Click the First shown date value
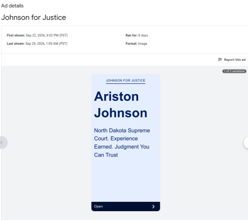 point(46,35)
